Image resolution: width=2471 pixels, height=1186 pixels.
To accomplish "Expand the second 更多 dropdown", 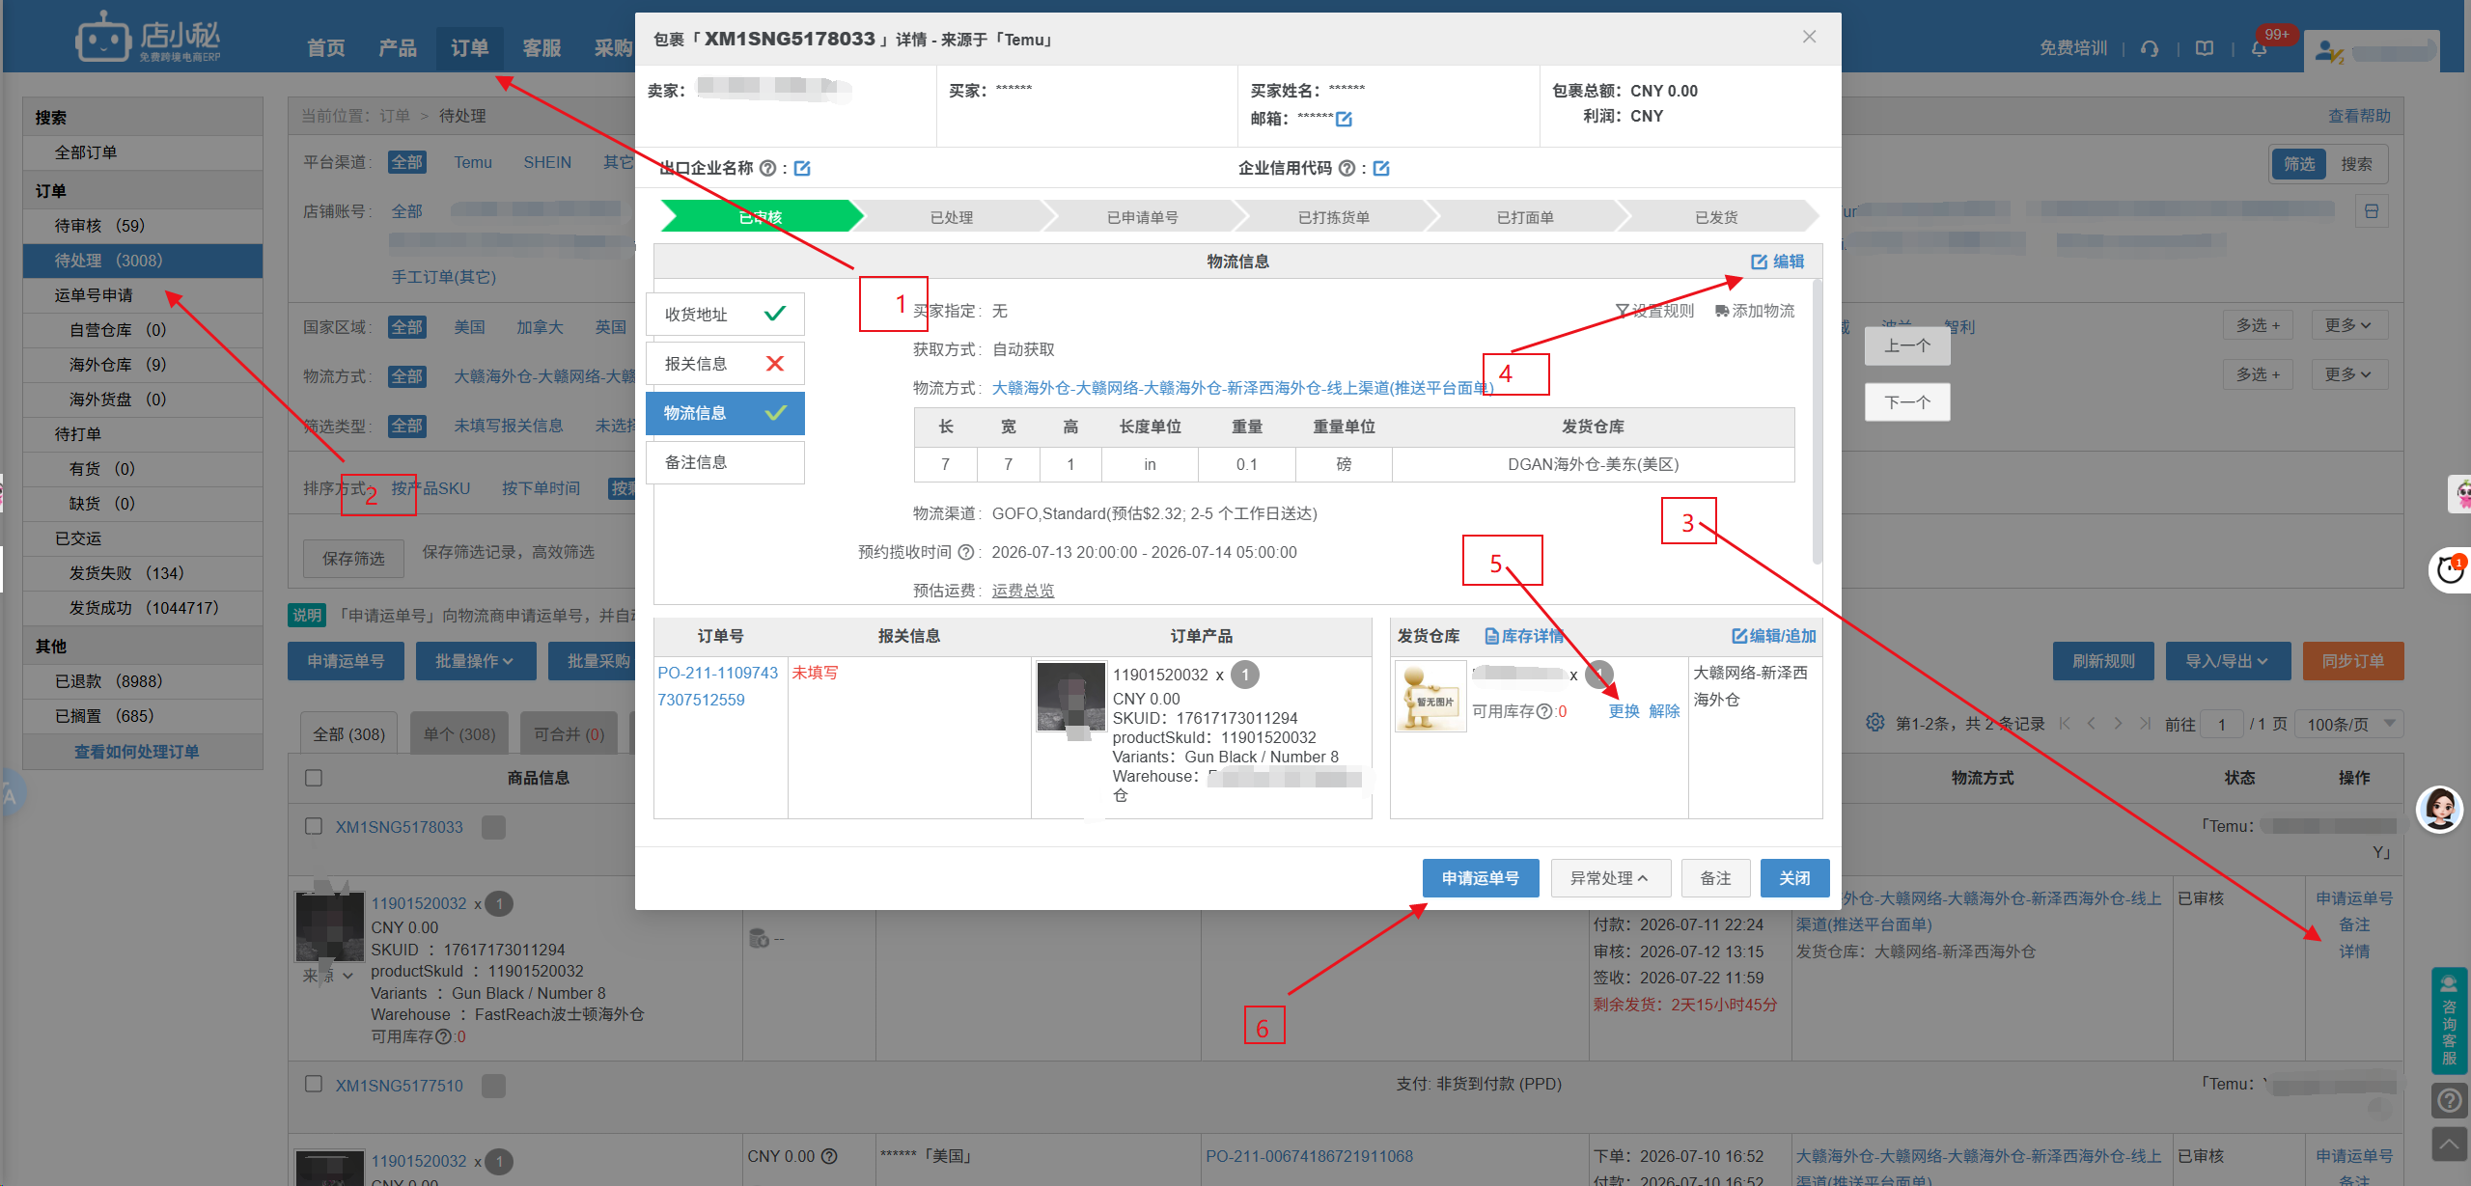I will [2348, 374].
